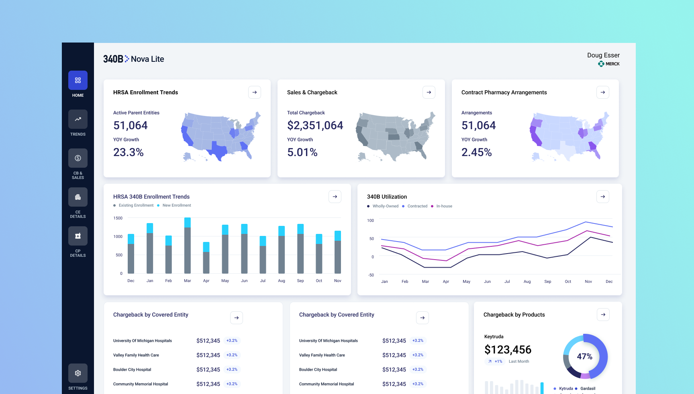Click Sales & Chargeback card title
694x394 pixels.
click(x=312, y=92)
